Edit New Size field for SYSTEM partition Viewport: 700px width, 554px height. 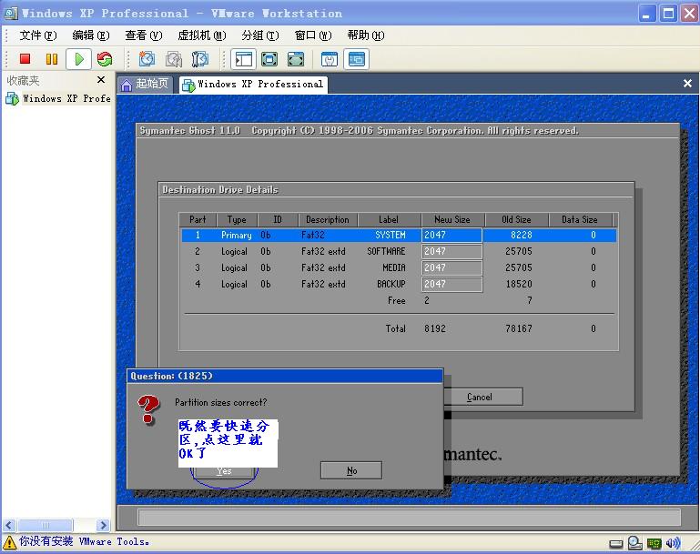[451, 235]
